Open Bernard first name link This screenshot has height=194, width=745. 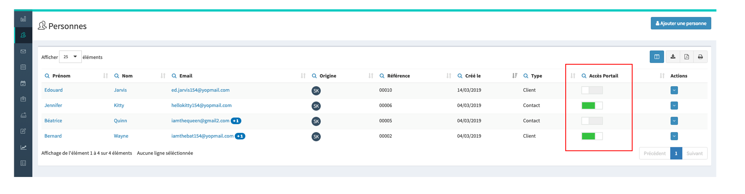pyautogui.click(x=53, y=136)
